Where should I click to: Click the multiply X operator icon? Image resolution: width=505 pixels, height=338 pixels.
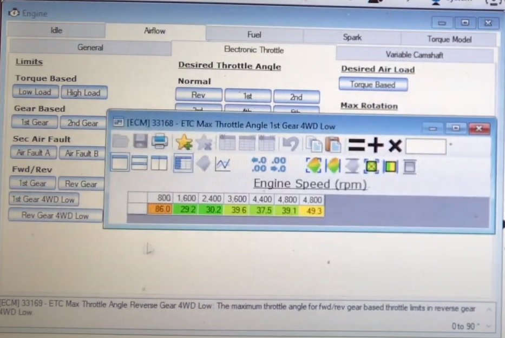(395, 145)
